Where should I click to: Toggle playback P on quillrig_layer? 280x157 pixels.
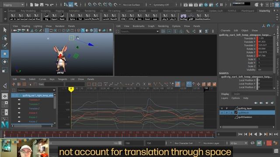pyautogui.click(x=227, y=108)
